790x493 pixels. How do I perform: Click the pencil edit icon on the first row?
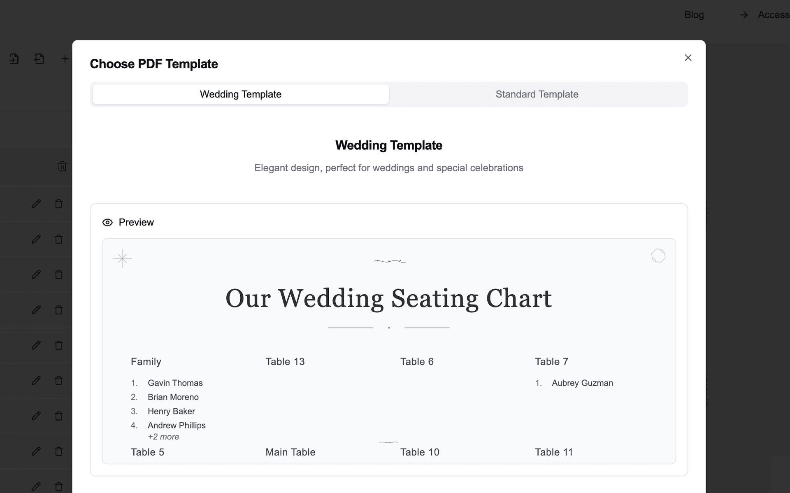tap(36, 204)
